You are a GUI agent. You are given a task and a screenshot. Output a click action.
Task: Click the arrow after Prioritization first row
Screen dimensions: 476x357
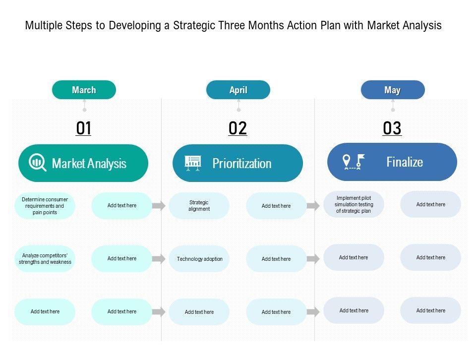[313, 206]
